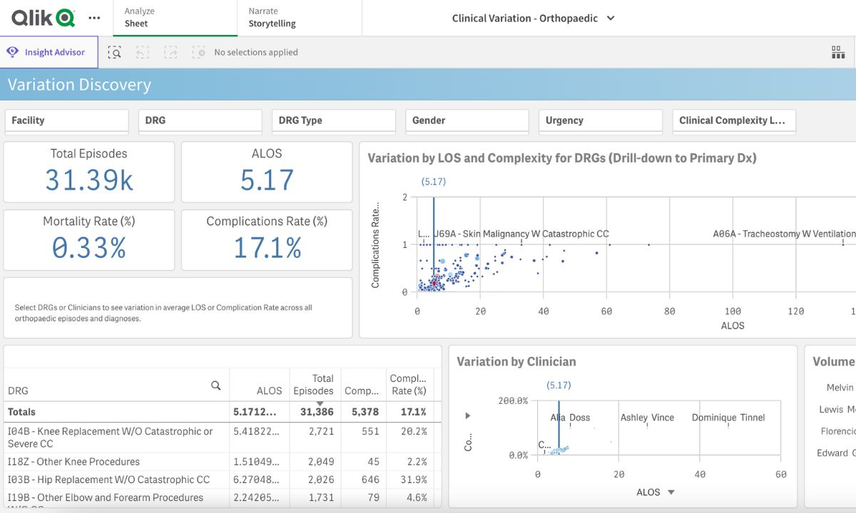Open the three-dot navigation menu
Image resolution: width=856 pixels, height=513 pixels.
pyautogui.click(x=94, y=18)
